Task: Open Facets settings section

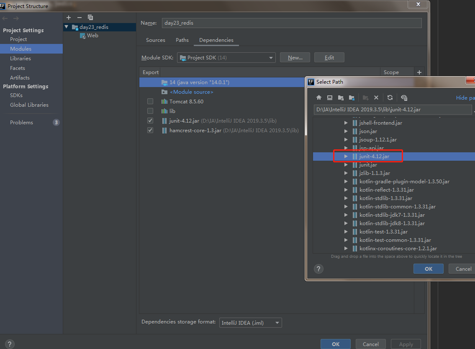Action: click(17, 68)
